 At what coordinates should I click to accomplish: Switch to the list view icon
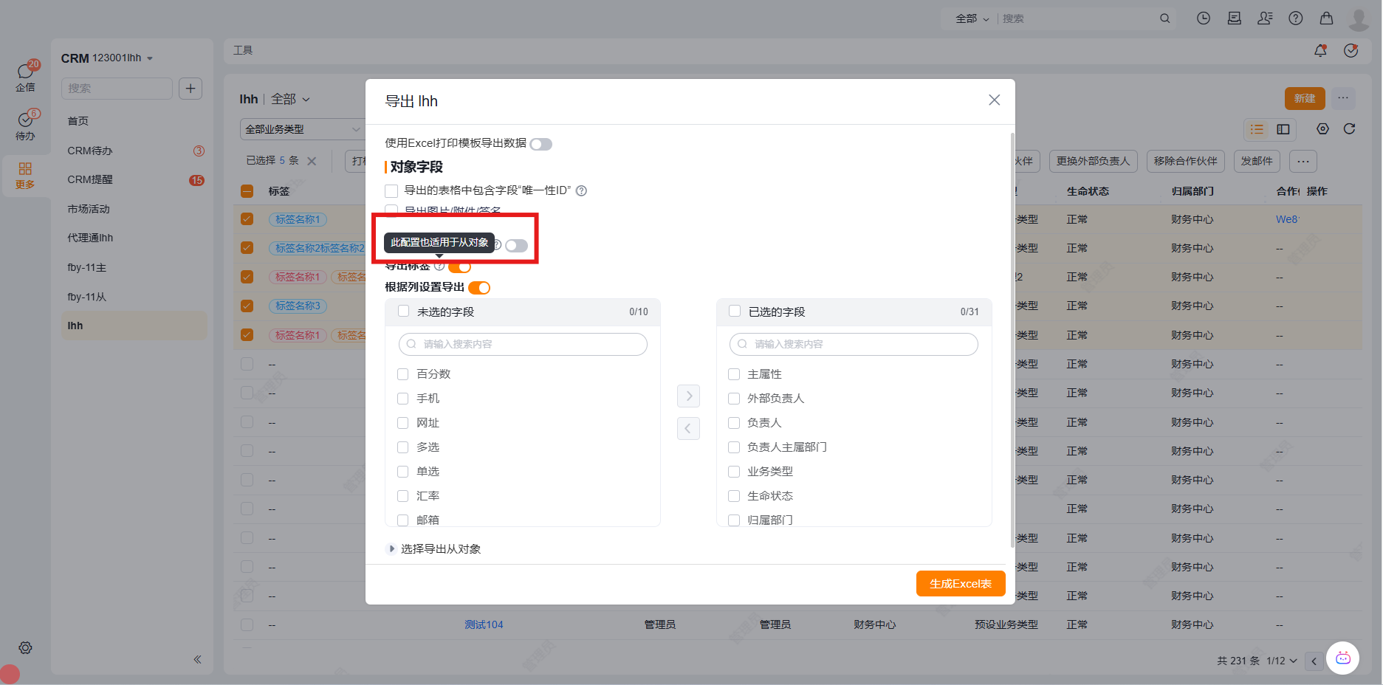point(1257,129)
